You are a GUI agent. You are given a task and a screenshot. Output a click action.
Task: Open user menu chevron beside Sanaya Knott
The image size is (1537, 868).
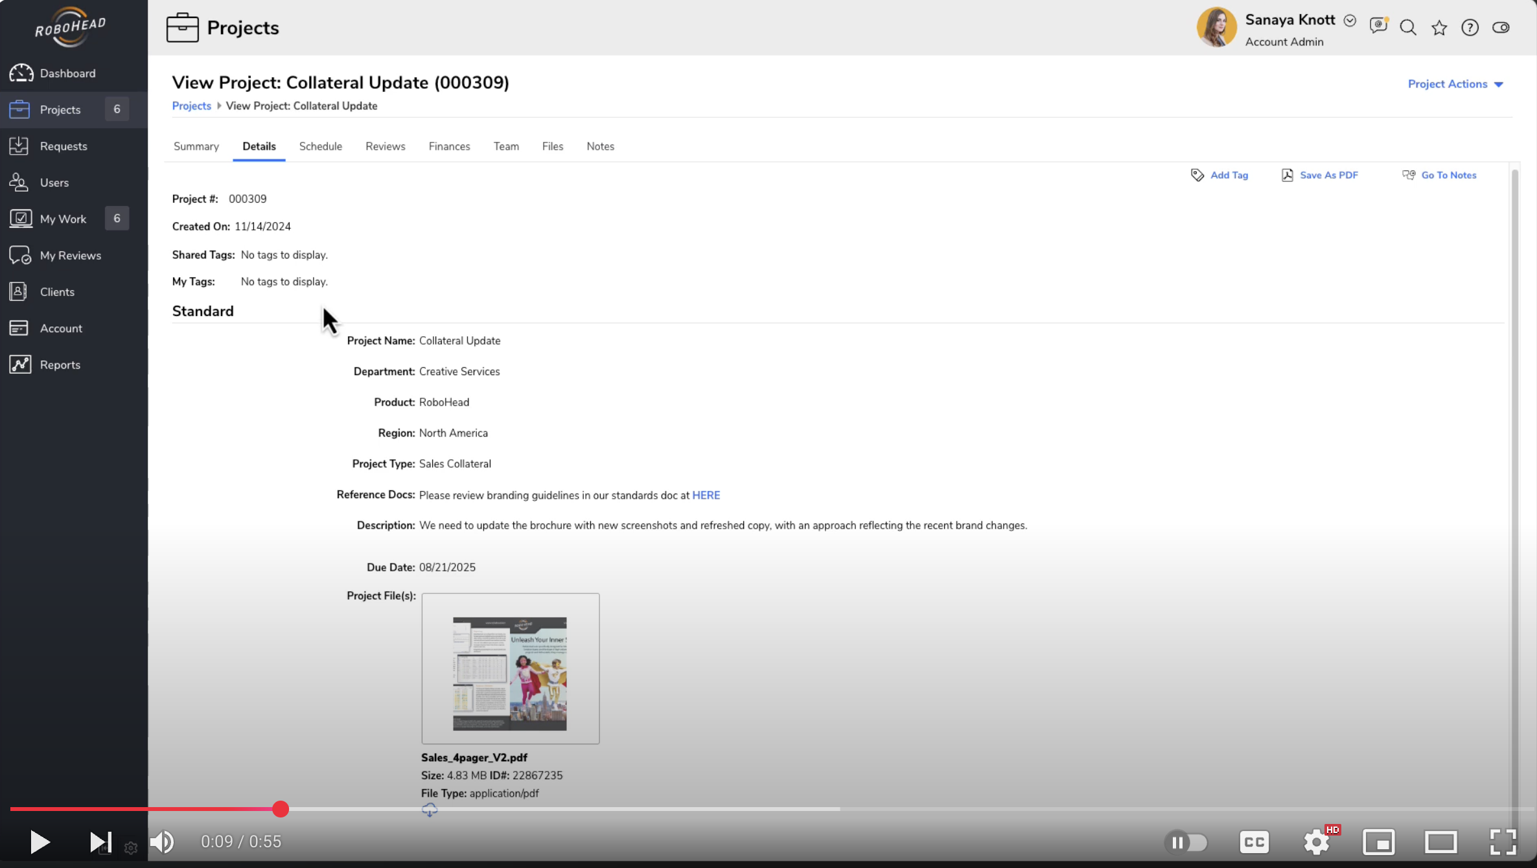pos(1350,20)
